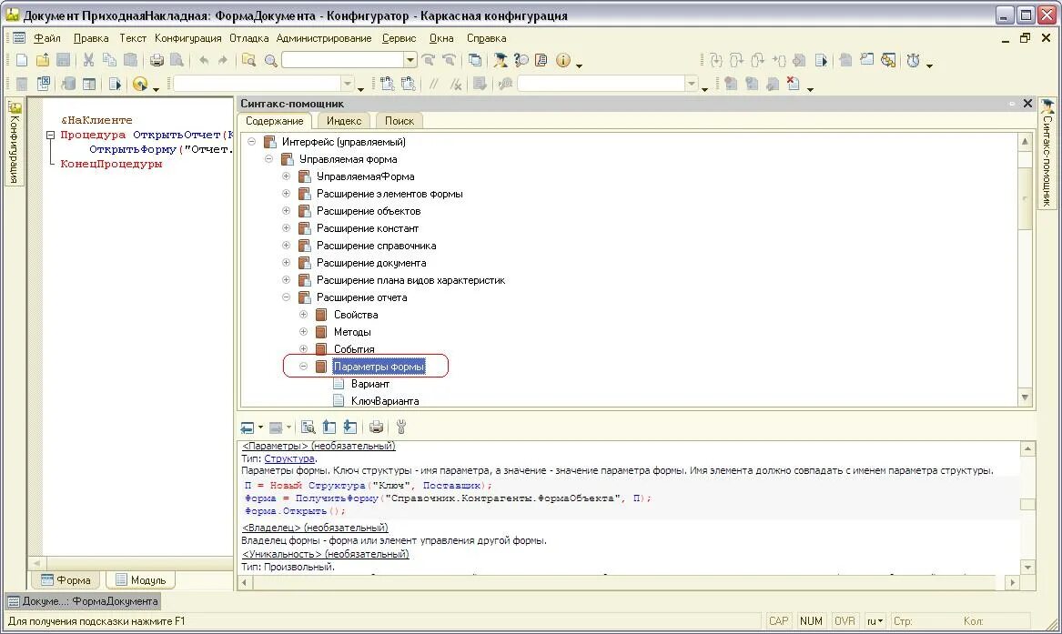Collapse the ОткрытьОтчет procedure in code editor
This screenshot has height=634, width=1062.
(x=50, y=136)
